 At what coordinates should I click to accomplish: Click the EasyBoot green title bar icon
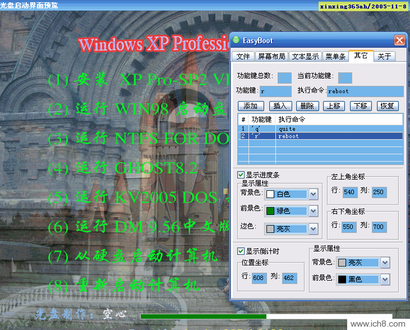[236, 40]
